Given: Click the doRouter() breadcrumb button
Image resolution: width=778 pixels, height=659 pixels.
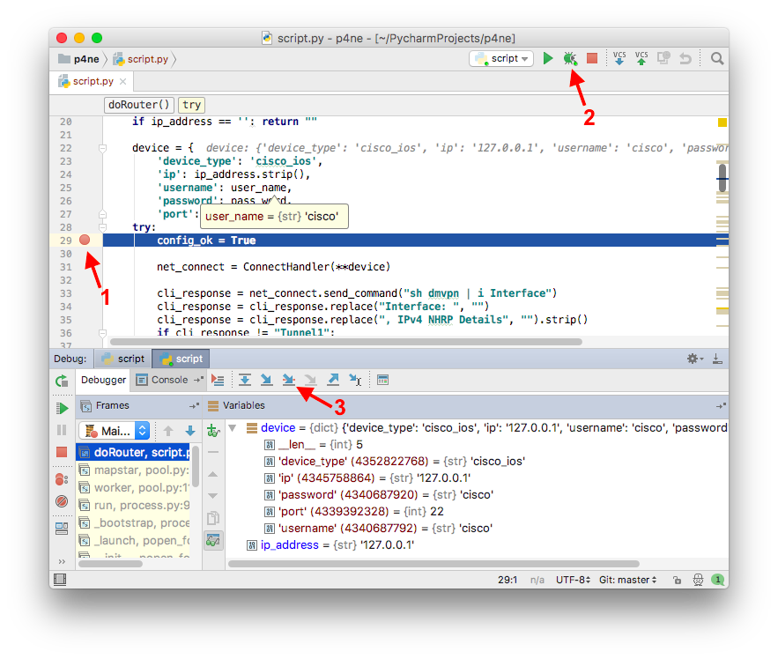Looking at the screenshot, I should coord(138,105).
